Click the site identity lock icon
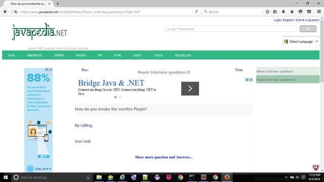324x182 pixels. point(16,12)
